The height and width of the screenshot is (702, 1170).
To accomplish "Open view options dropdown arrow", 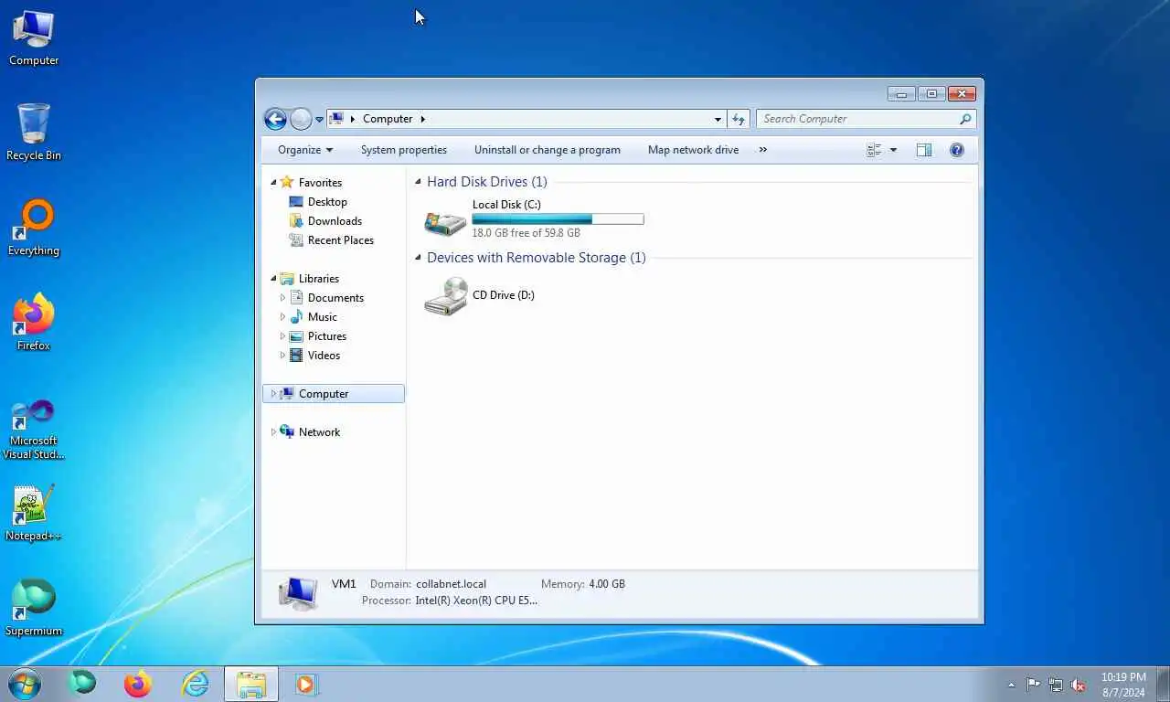I will (x=893, y=150).
